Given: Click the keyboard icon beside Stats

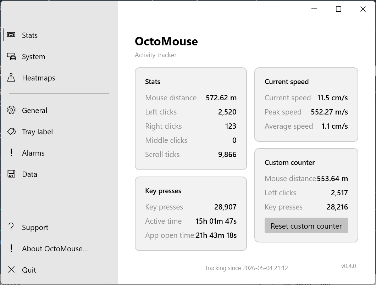Looking at the screenshot, I should (11, 35).
